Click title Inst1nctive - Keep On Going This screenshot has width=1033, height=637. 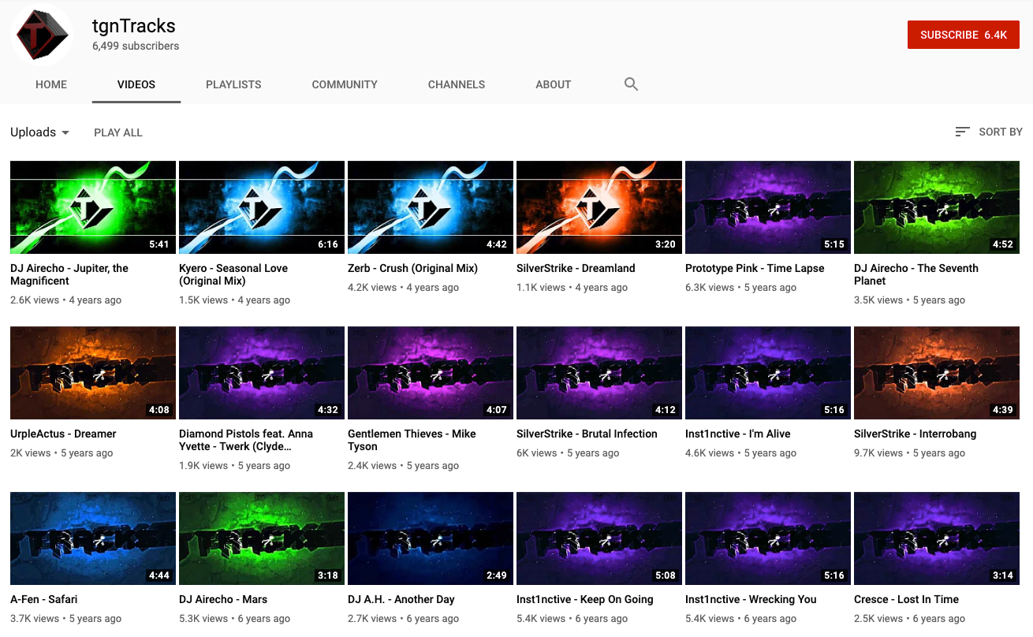[x=585, y=599]
